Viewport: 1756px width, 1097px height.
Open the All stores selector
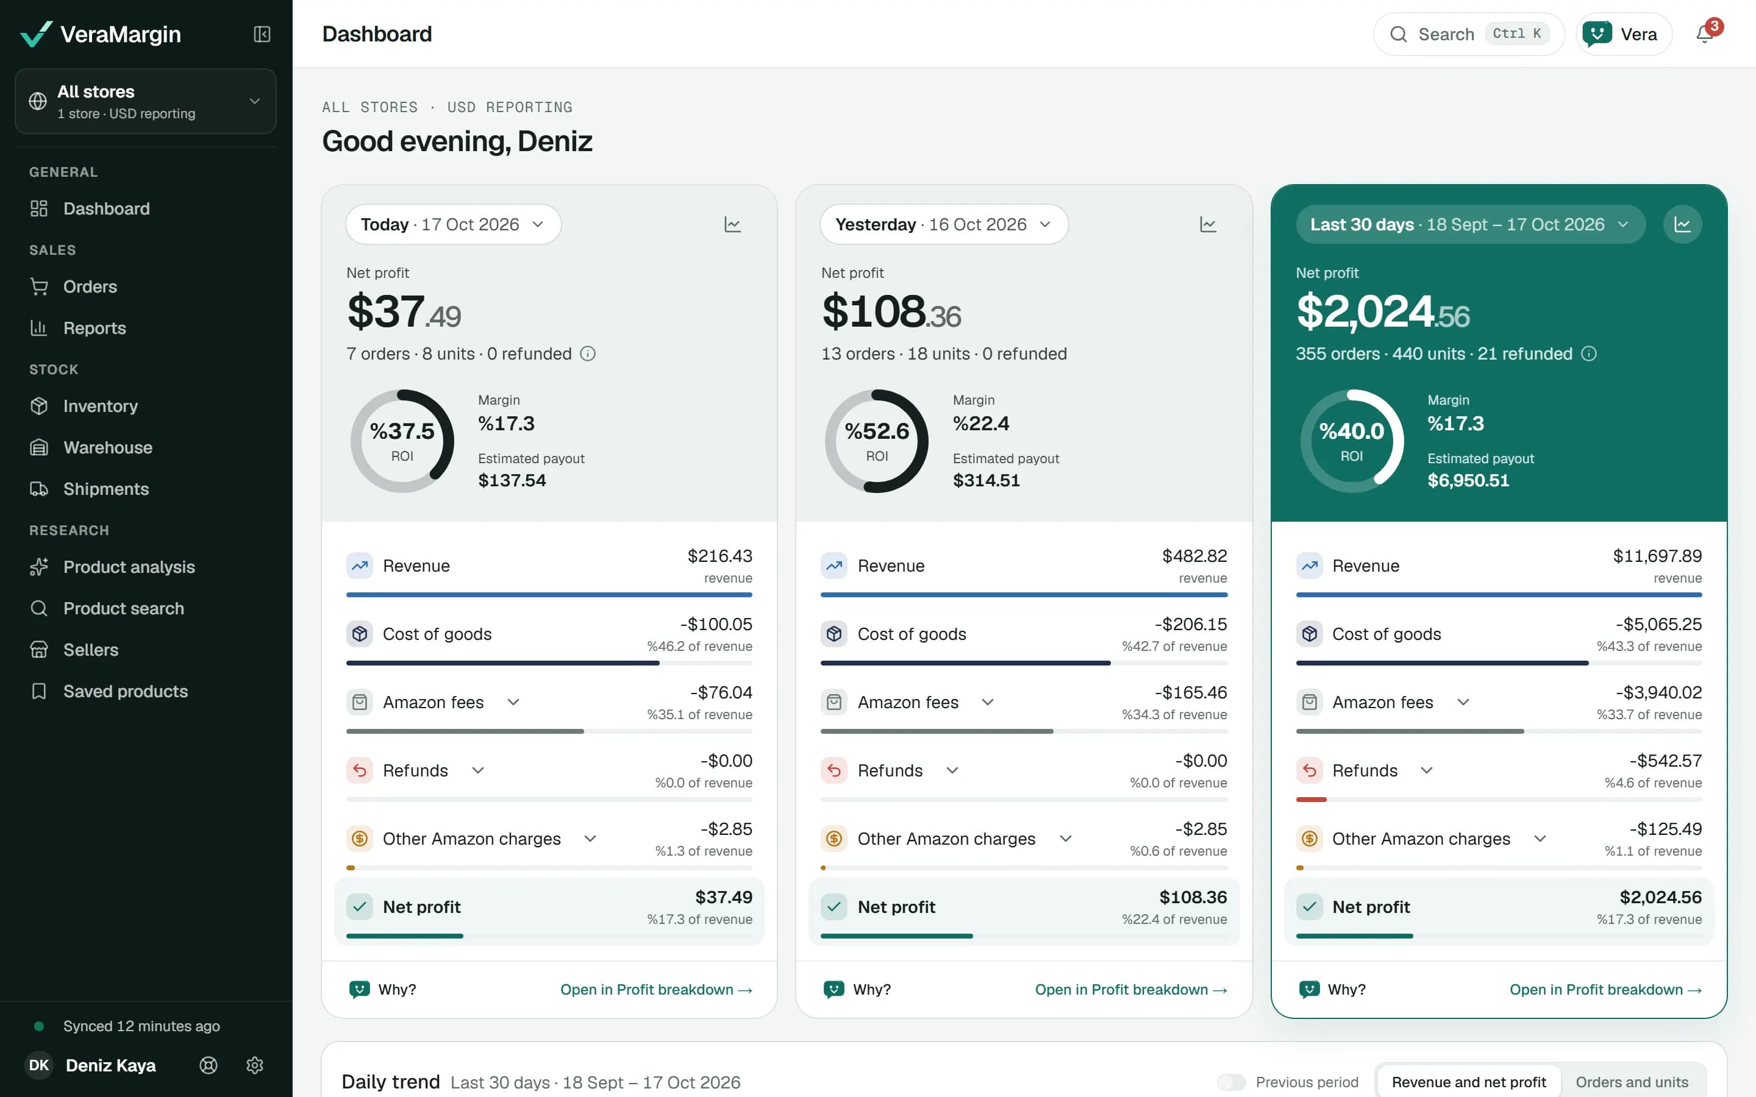145,101
